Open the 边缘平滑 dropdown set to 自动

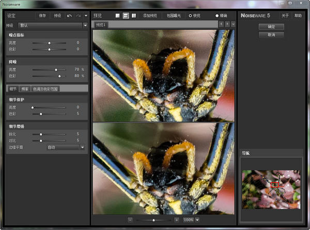(x=66, y=147)
